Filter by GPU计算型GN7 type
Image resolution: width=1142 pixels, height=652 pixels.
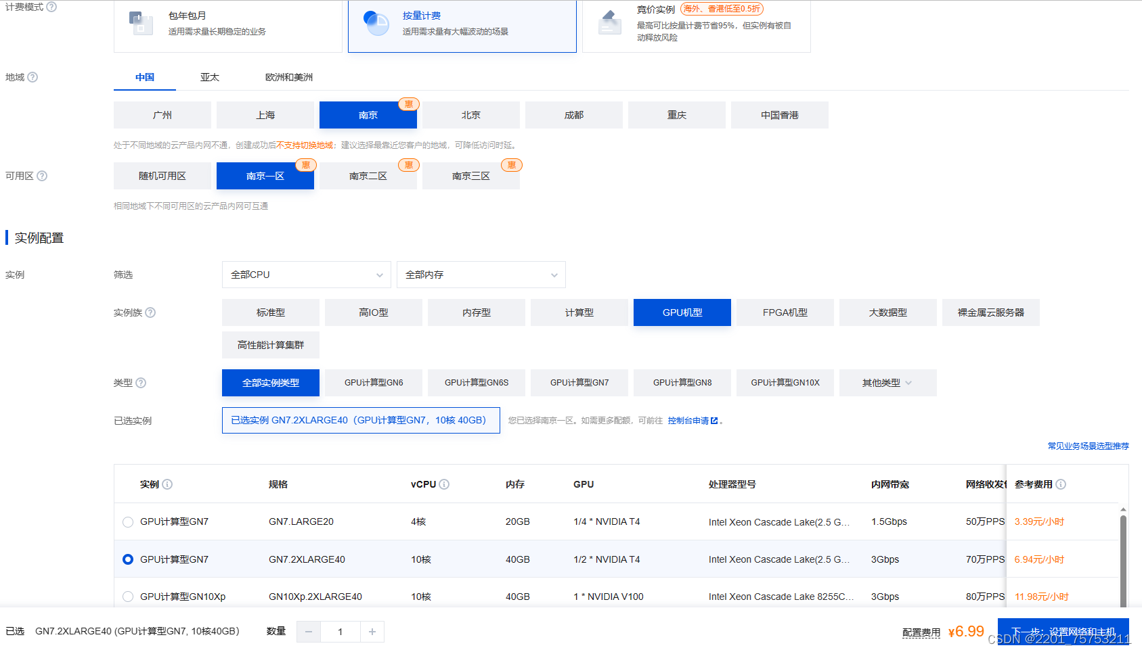[579, 383]
